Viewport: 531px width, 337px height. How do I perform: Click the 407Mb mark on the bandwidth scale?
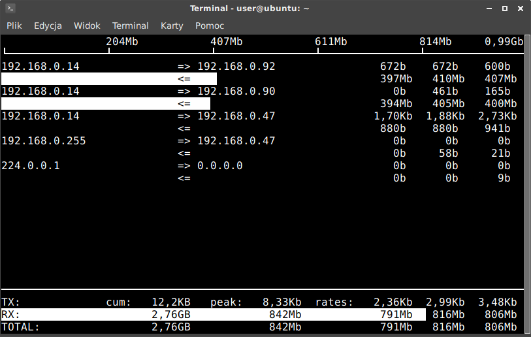227,42
